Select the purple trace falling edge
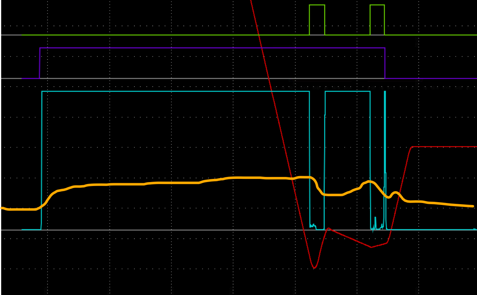The height and width of the screenshot is (295, 477). pos(385,63)
